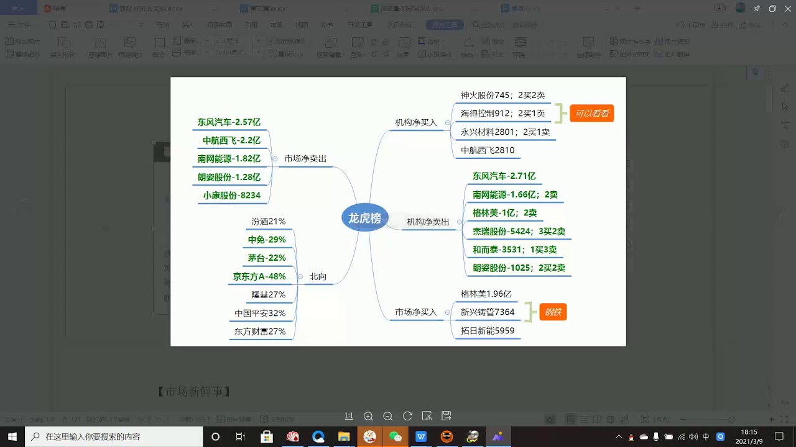
Task: Click node 杰瑞股份-5424；3买2卖
Action: tap(519, 232)
